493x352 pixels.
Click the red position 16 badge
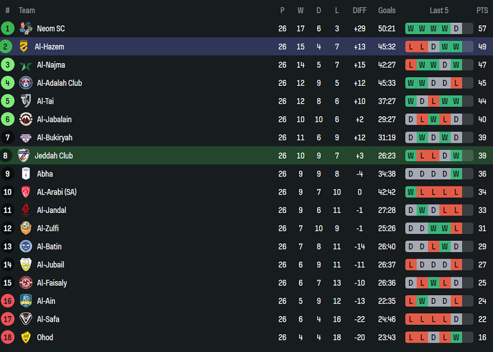point(8,301)
